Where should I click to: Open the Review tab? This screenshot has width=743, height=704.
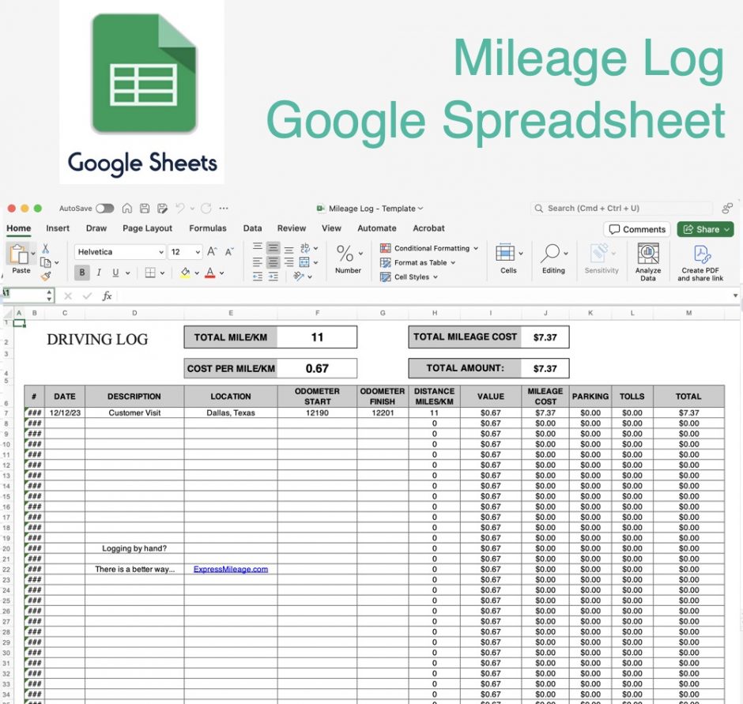(x=292, y=228)
